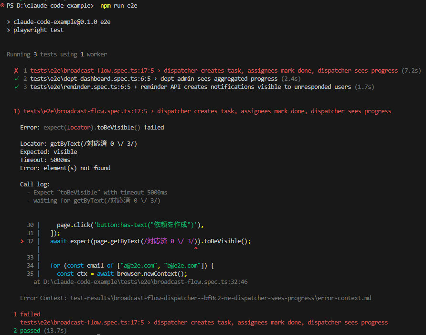This screenshot has height=335, width=426.
Task: Click the 'playwright test' line
Action: tap(39, 30)
